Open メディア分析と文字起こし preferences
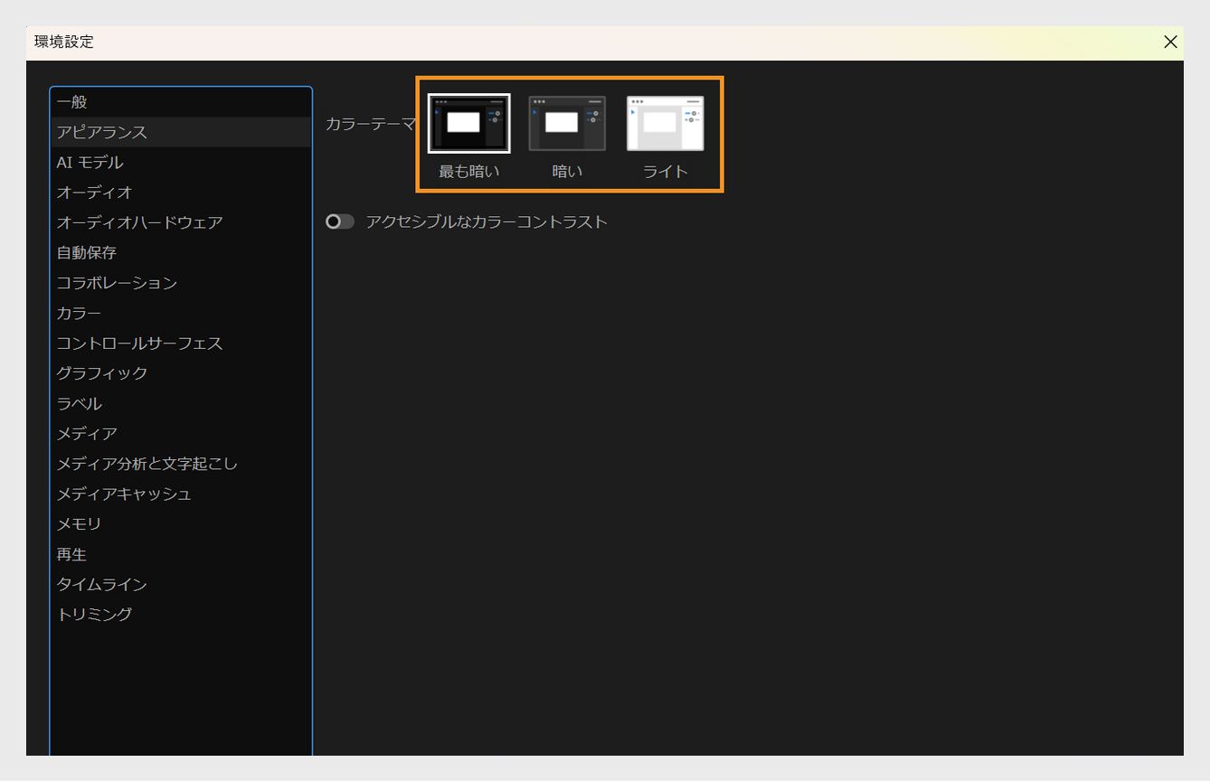 181,464
